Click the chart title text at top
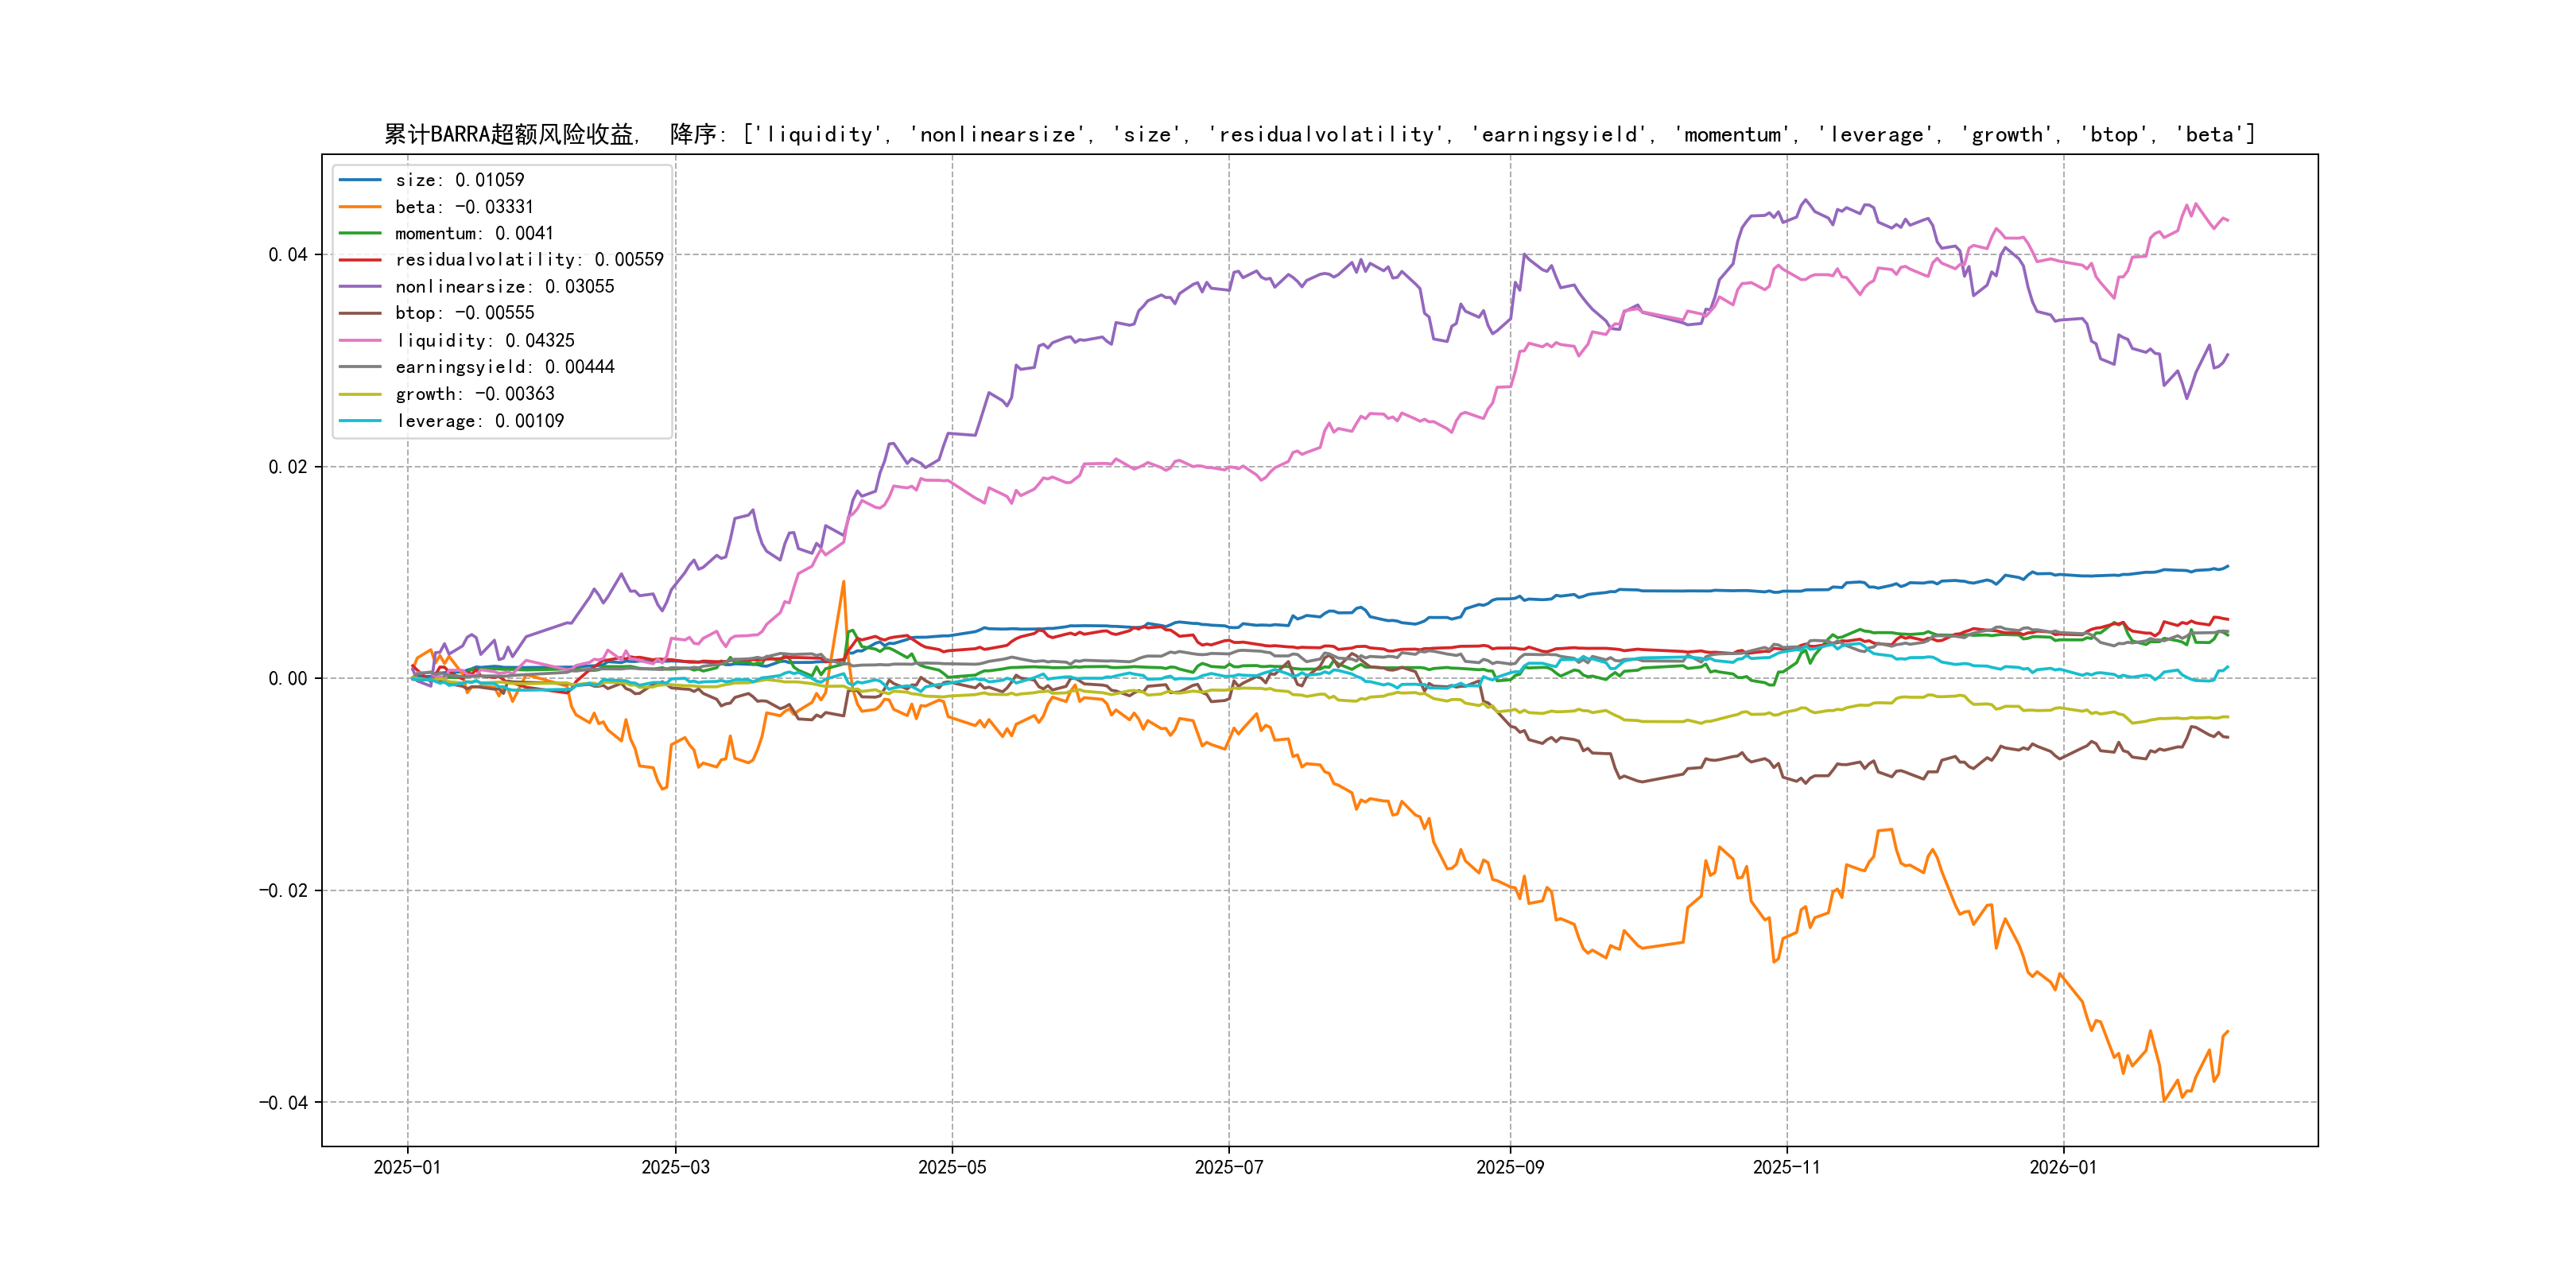Image resolution: width=2576 pixels, height=1288 pixels. pyautogui.click(x=1319, y=134)
